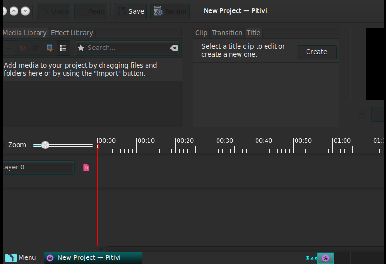
Task: Open the Render dialog
Action: click(x=170, y=11)
